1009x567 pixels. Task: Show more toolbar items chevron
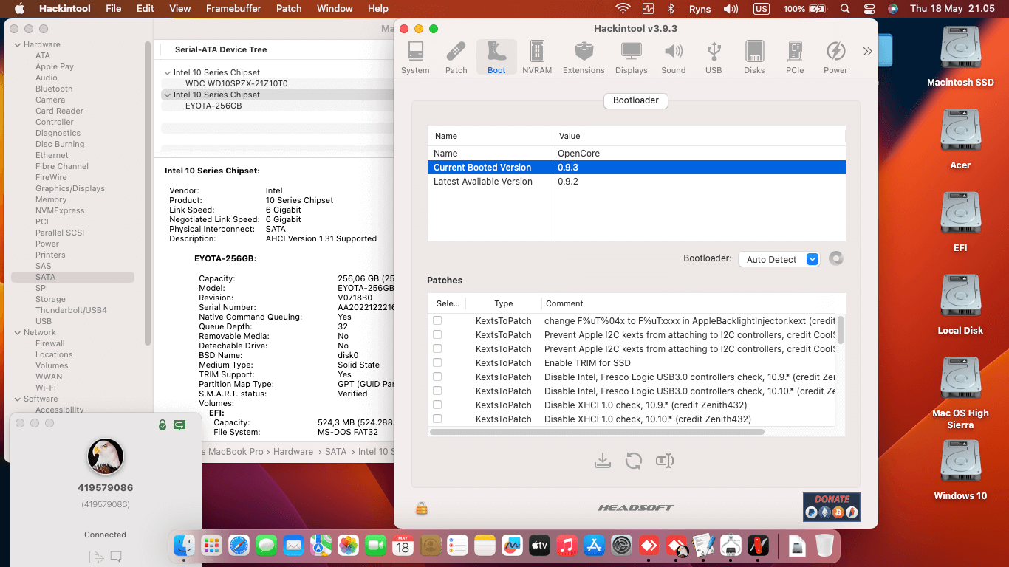tap(867, 51)
